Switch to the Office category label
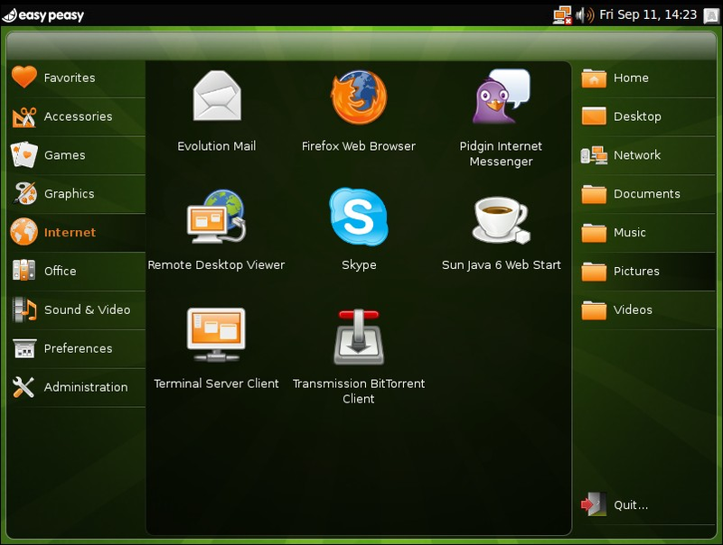Viewport: 723px width, 545px height. coord(60,271)
